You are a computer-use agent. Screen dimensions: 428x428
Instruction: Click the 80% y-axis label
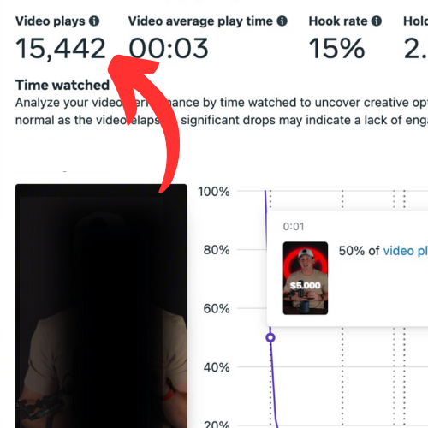click(217, 250)
